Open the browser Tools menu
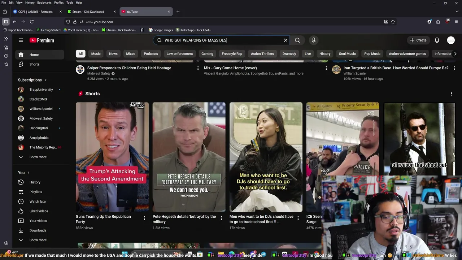Viewport: 462px width, 260px height. click(70, 3)
